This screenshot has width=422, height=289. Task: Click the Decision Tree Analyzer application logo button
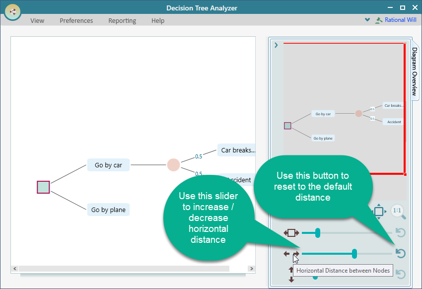(x=12, y=11)
